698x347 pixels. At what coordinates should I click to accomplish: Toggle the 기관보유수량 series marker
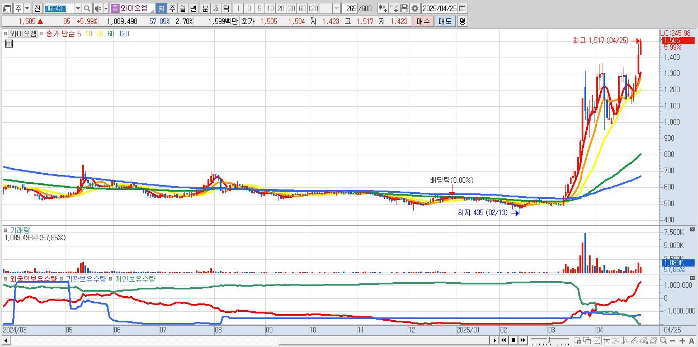[61, 278]
